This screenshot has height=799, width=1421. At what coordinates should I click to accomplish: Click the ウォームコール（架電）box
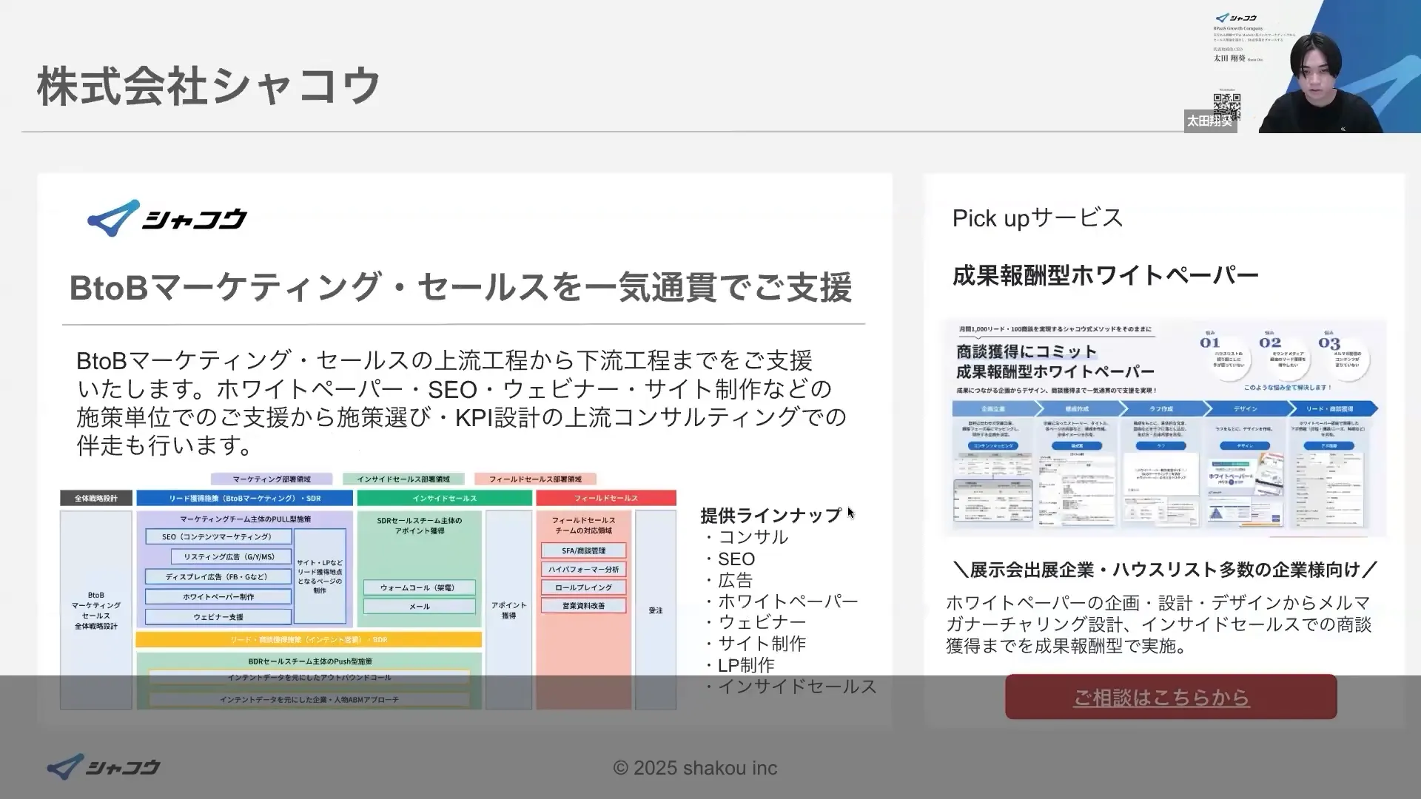tap(419, 587)
